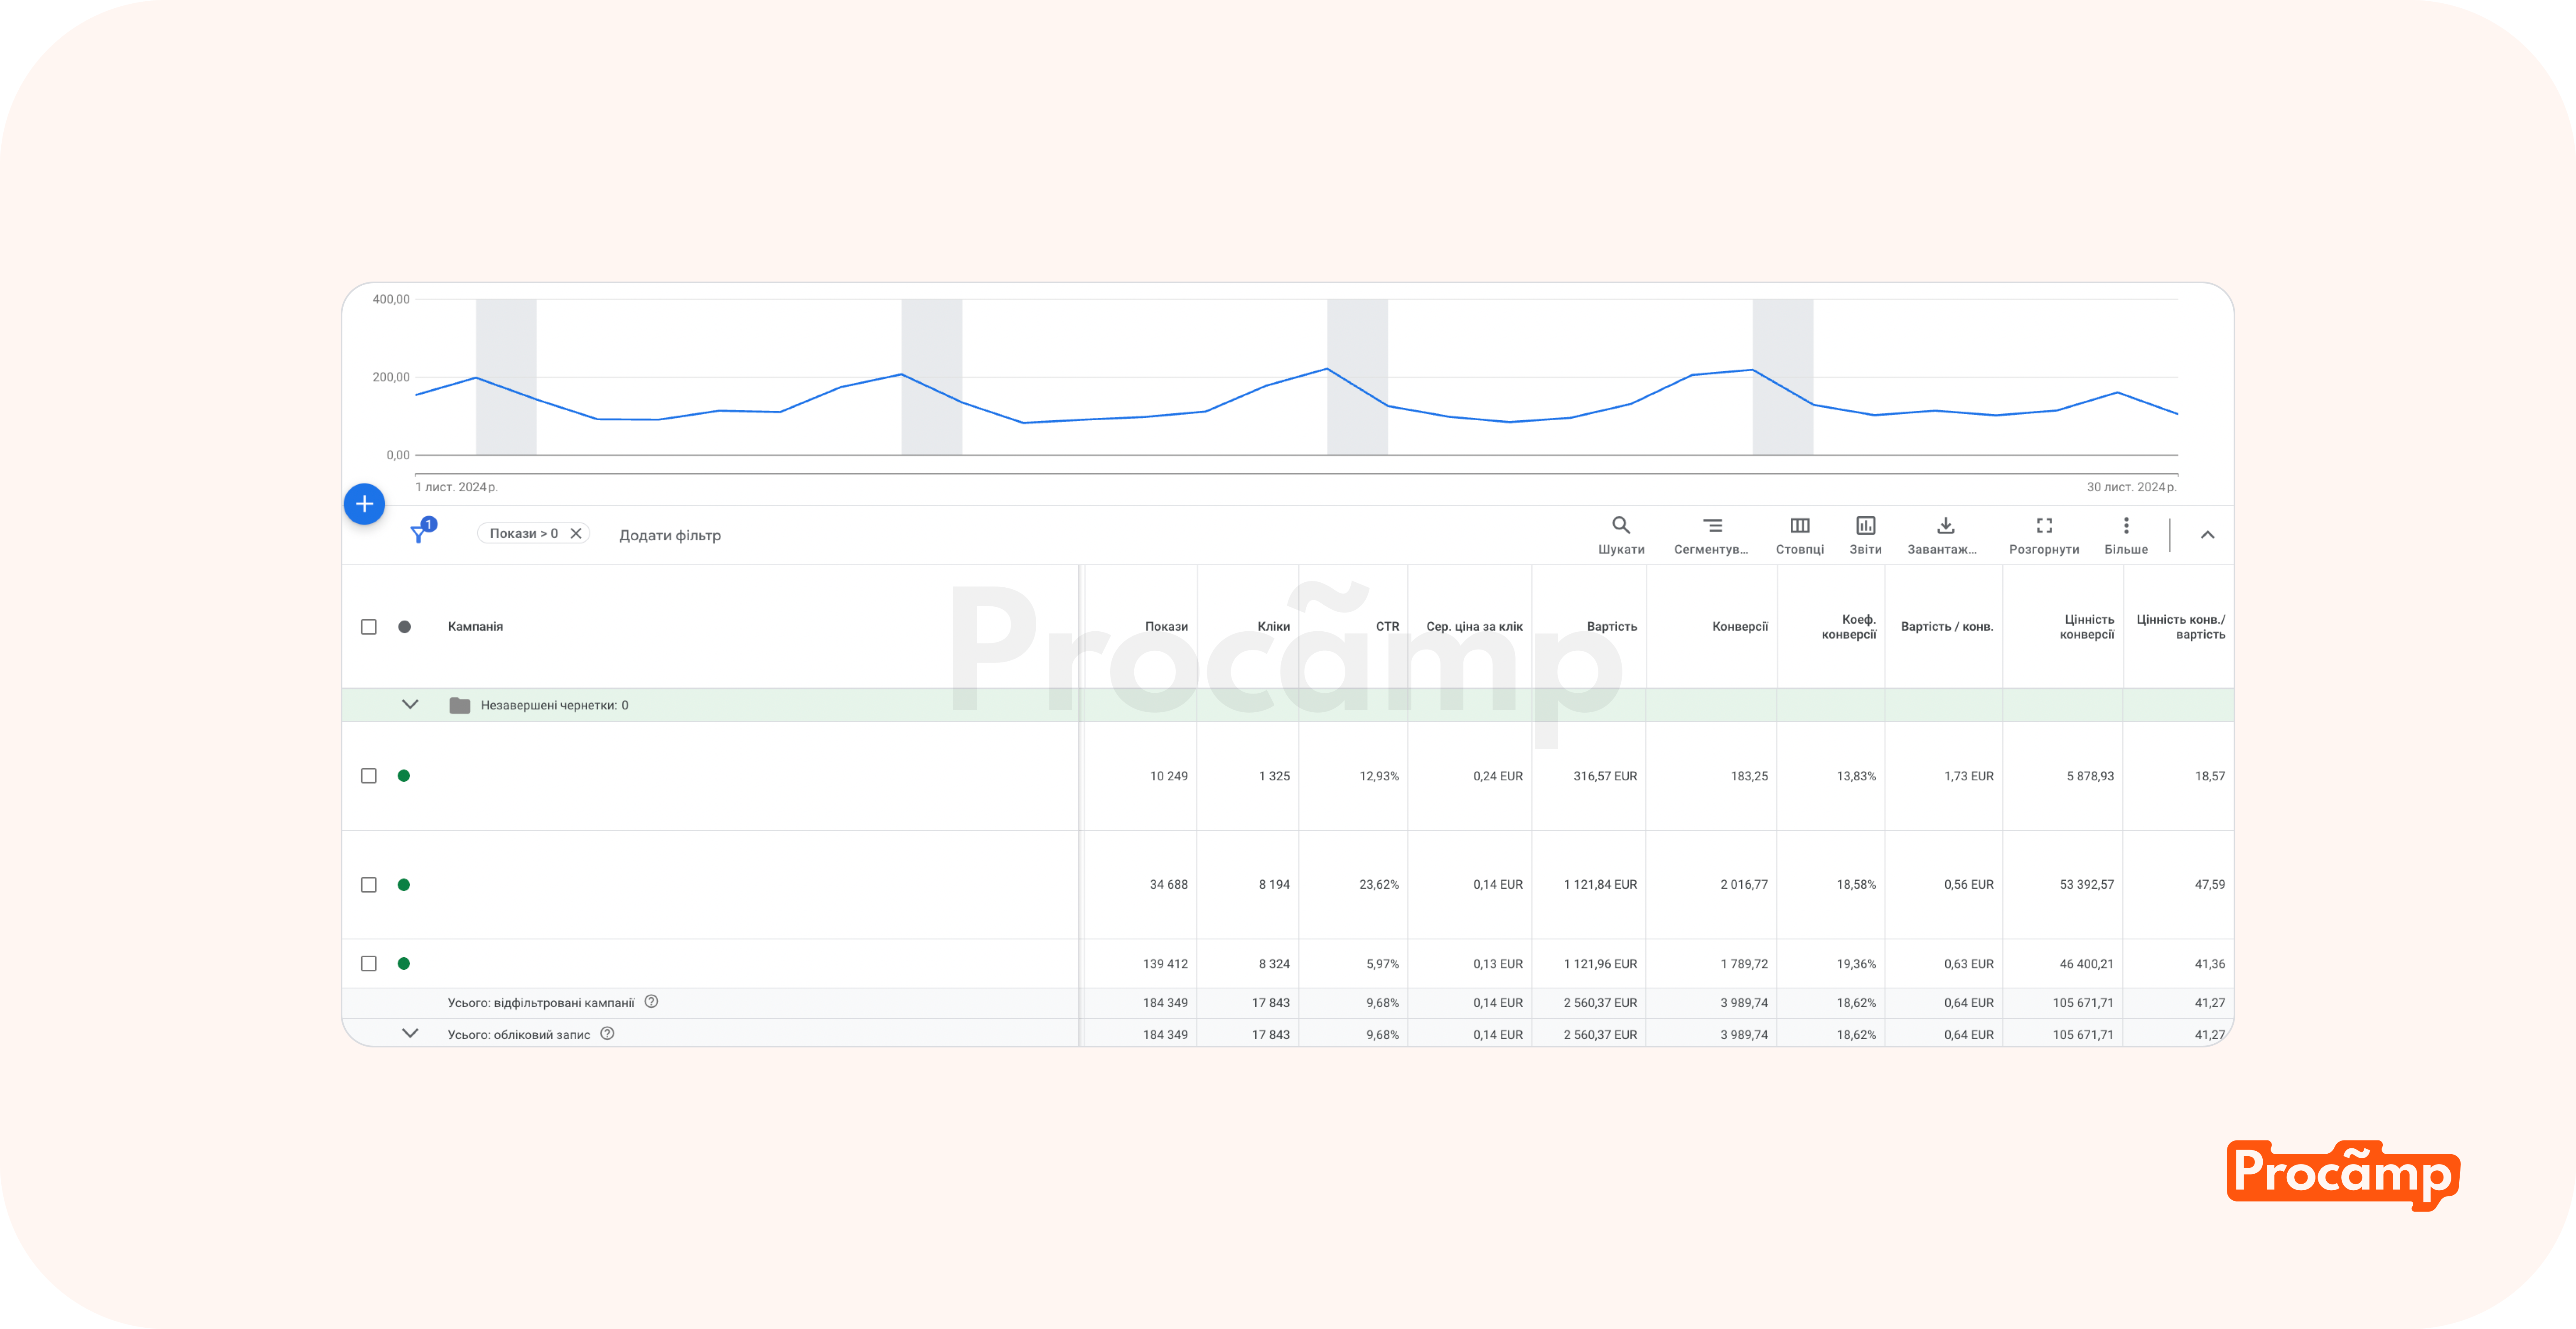Click the blue plus create button
This screenshot has height=1329, width=2576.
pyautogui.click(x=364, y=504)
